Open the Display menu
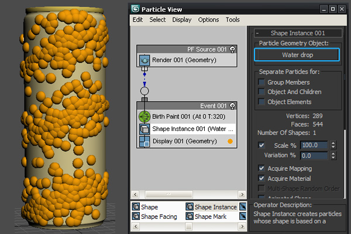The height and width of the screenshot is (234, 351). [x=181, y=19]
